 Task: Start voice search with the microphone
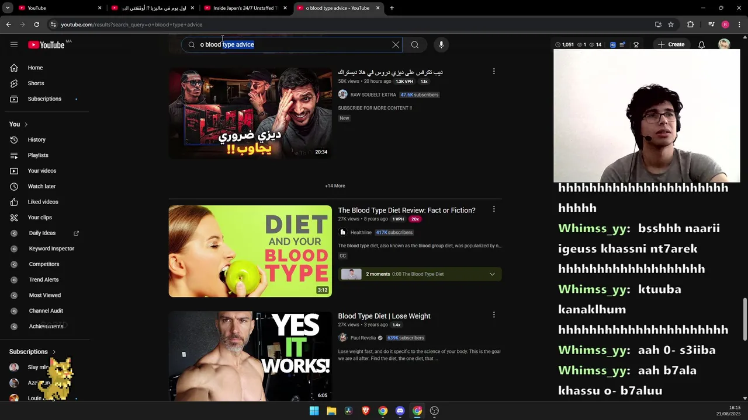pos(441,44)
